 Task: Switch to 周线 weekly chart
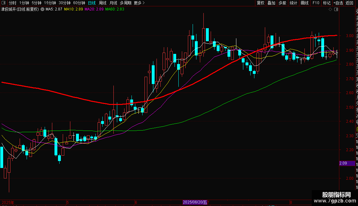(103, 3)
